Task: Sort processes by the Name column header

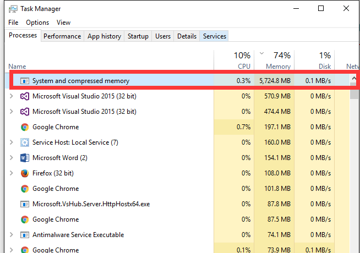Action: (x=110, y=60)
